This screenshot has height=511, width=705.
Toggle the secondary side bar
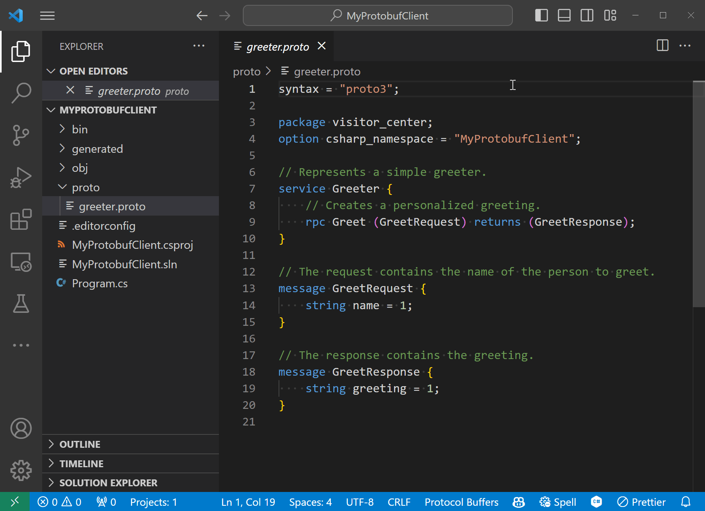pyautogui.click(x=587, y=15)
